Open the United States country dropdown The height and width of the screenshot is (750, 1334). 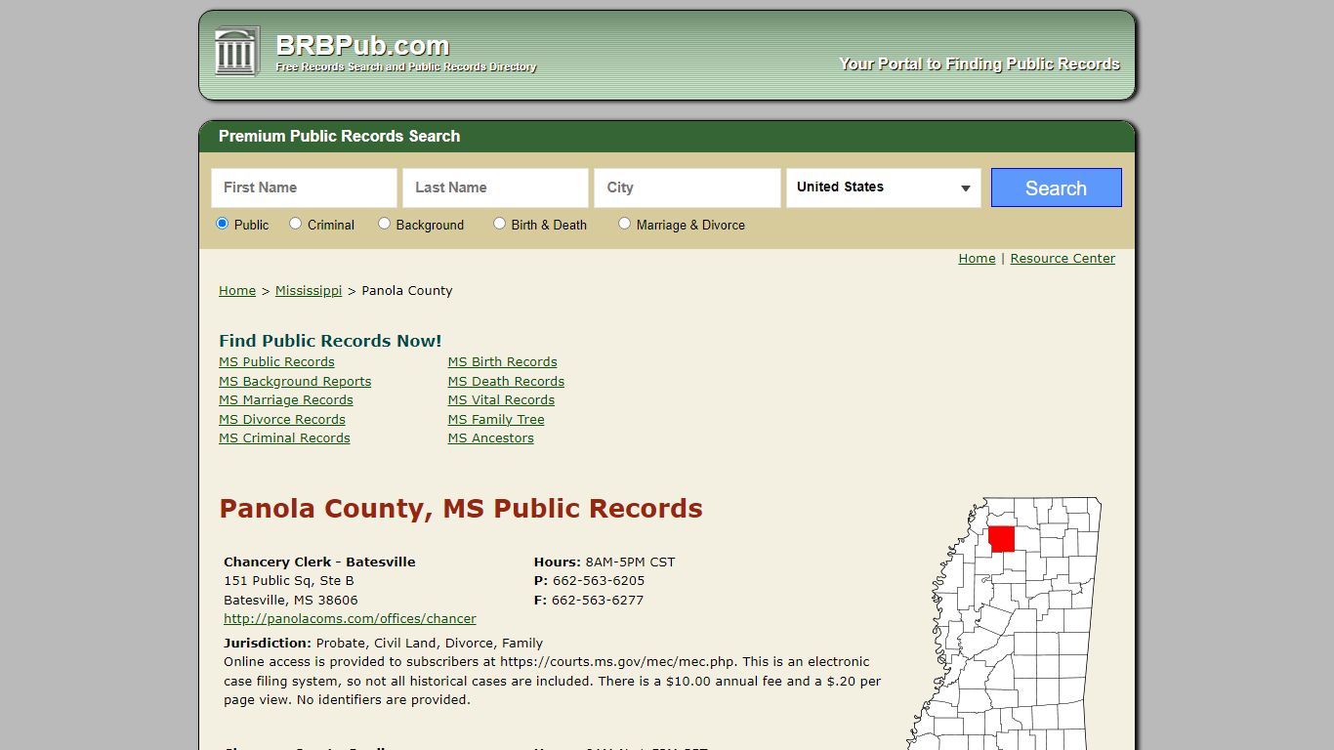coord(884,187)
